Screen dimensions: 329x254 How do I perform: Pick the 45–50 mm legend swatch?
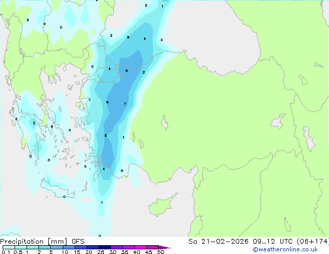(x=153, y=247)
